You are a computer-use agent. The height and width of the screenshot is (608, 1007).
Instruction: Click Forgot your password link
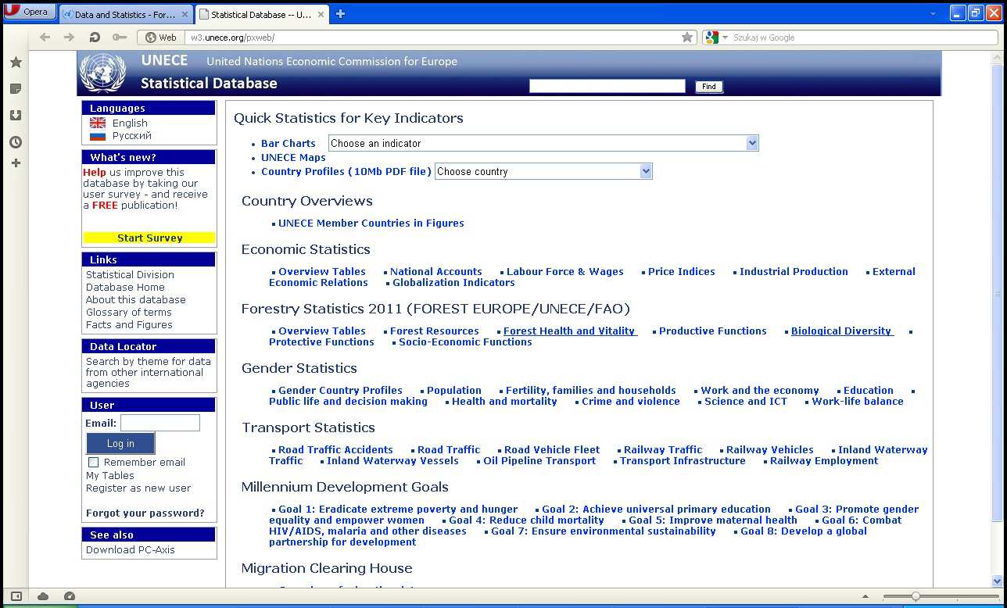click(x=145, y=513)
